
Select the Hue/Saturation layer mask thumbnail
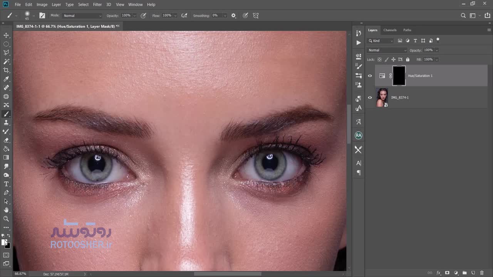pos(399,76)
